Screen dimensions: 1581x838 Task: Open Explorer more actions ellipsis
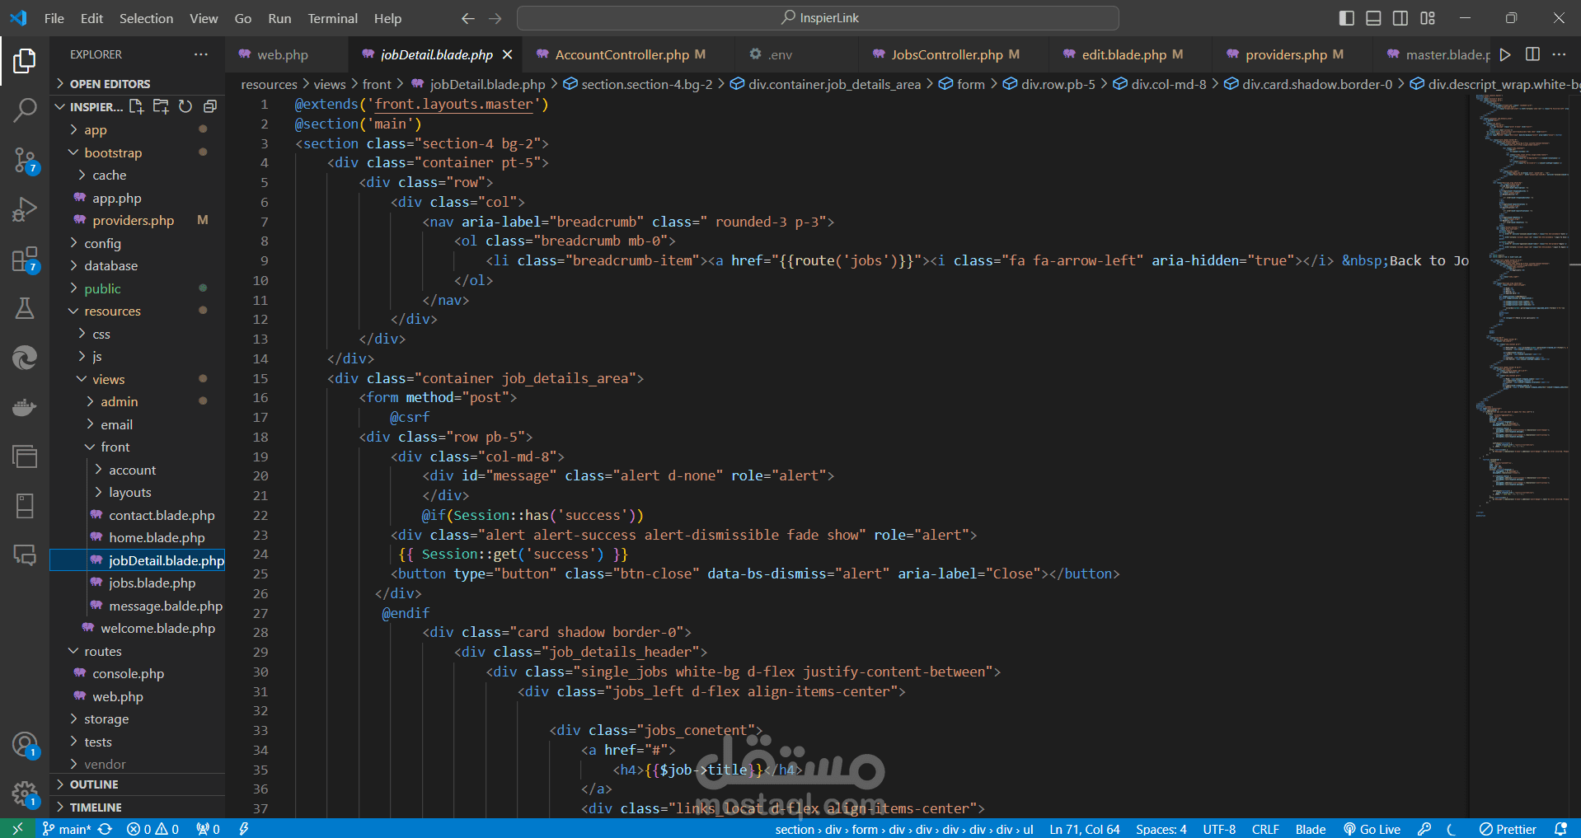click(201, 54)
